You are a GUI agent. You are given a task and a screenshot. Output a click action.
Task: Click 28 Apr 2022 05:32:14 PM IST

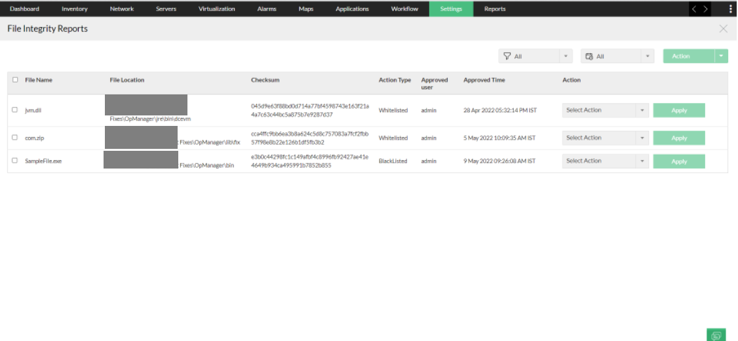pyautogui.click(x=500, y=110)
